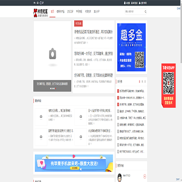Click the first top-bar icon at the far left
Viewport: 182px width, 182px height.
coord(34,3)
